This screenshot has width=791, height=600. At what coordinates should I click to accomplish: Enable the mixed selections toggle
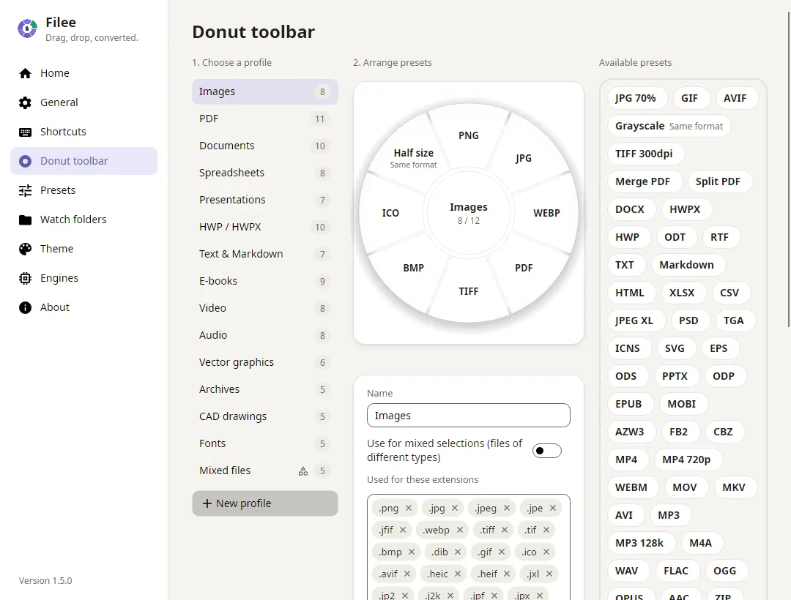547,451
